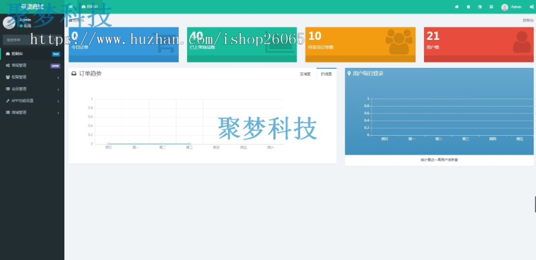Open the 今日订单 blue stat card
This screenshot has height=260, width=536.
[124, 45]
